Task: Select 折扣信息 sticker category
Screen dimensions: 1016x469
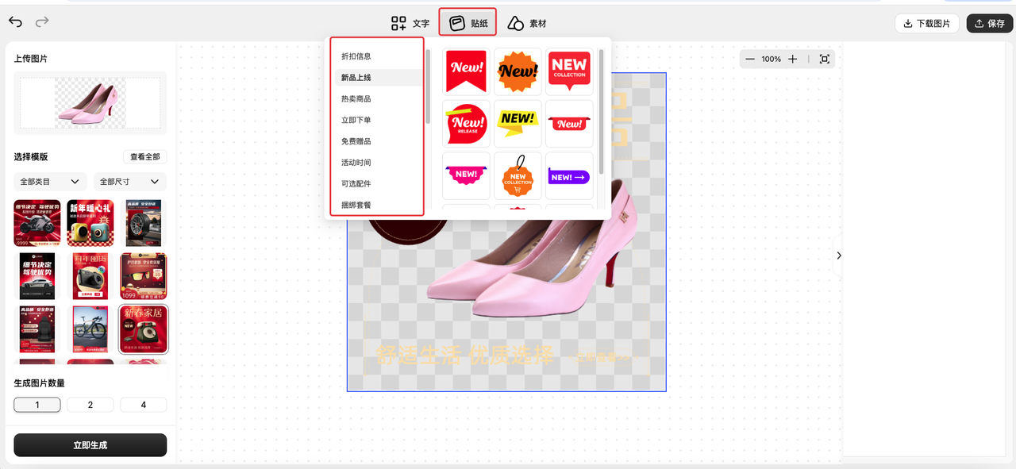Action: pyautogui.click(x=356, y=56)
